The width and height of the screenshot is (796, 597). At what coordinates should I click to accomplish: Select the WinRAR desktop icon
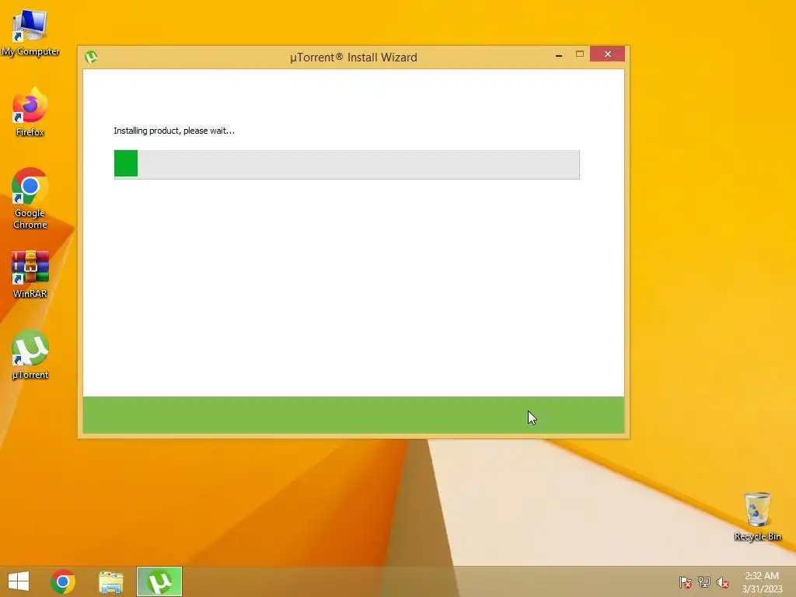coord(30,274)
